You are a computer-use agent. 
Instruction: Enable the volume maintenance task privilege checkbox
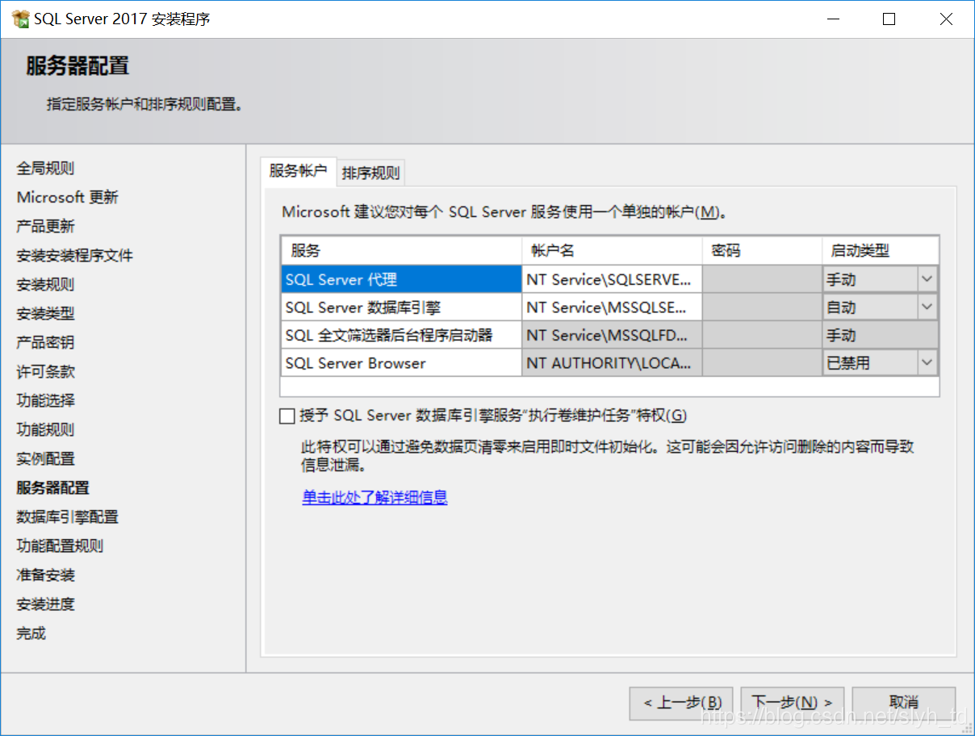(287, 416)
